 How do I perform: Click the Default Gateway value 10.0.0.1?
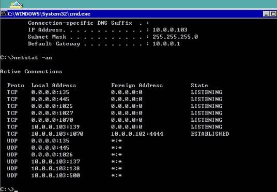pos(166,43)
